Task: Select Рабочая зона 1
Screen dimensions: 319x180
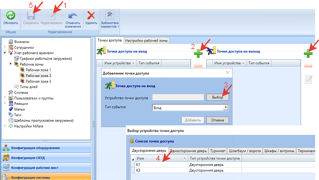Action: click(x=38, y=70)
